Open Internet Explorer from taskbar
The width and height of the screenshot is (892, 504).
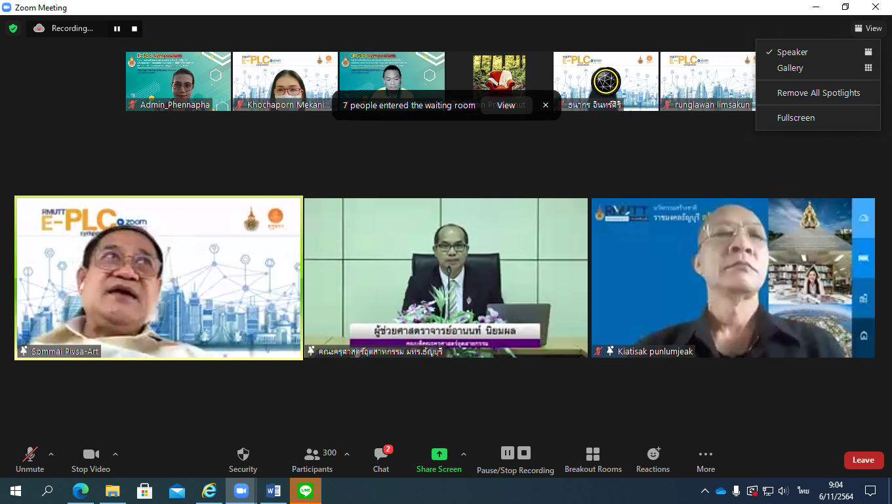209,491
